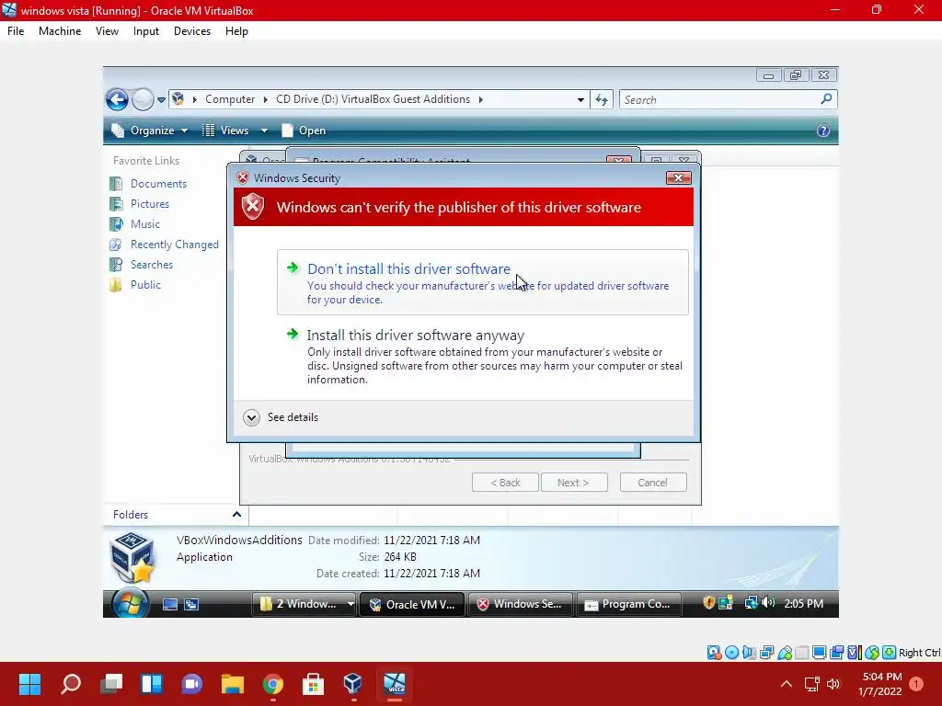The height and width of the screenshot is (706, 942).
Task: Switch to Oracle VM V... taskbar button
Action: coord(412,604)
